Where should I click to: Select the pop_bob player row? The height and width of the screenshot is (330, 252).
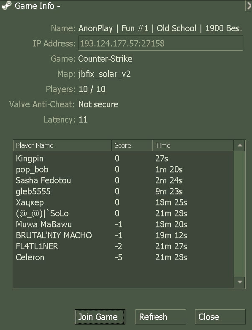pyautogui.click(x=123, y=169)
